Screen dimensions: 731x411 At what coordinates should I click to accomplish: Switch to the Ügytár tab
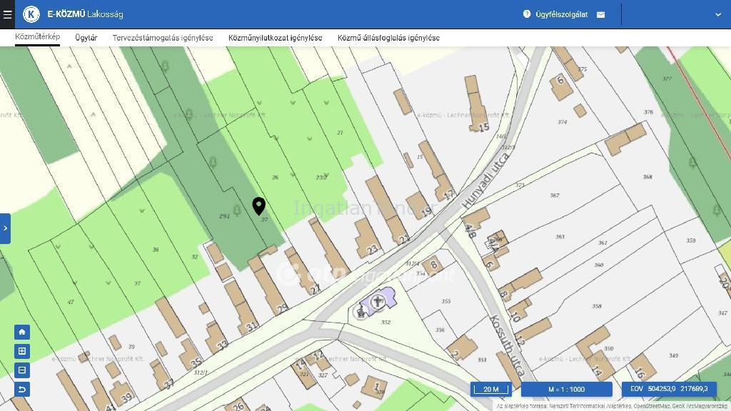pyautogui.click(x=86, y=38)
